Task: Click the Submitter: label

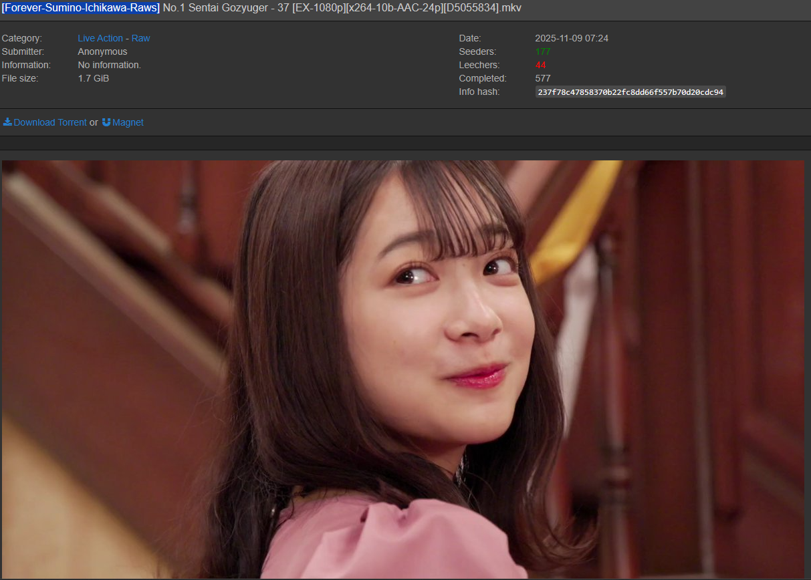Action: [x=23, y=51]
